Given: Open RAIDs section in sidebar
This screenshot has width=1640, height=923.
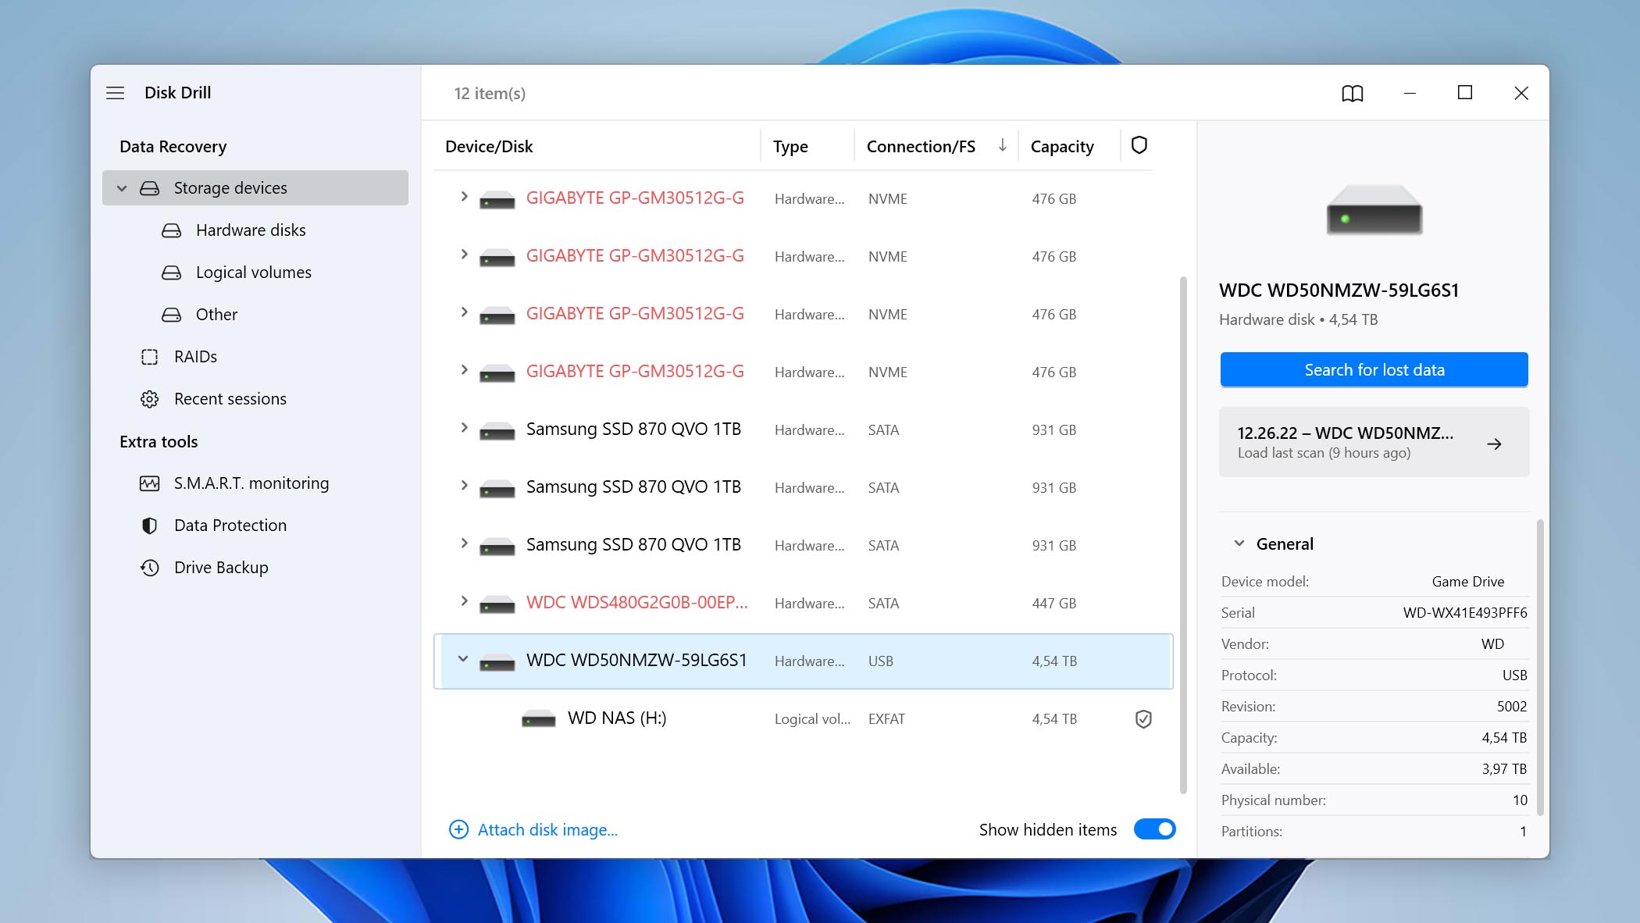Looking at the screenshot, I should click(195, 357).
